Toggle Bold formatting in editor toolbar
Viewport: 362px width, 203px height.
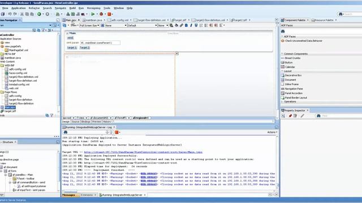point(186,25)
